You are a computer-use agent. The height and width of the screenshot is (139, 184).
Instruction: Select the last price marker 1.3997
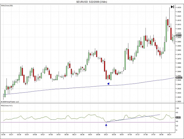click(x=179, y=35)
